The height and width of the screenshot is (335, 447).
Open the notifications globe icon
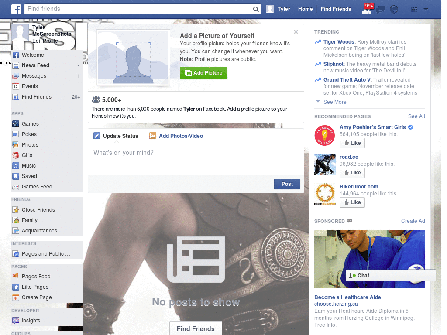coord(394,10)
